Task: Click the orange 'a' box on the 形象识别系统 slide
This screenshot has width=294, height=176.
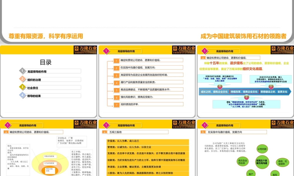Action: (6, 132)
